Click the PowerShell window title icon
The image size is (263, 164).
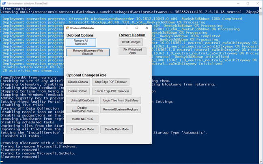(x=4, y=3)
